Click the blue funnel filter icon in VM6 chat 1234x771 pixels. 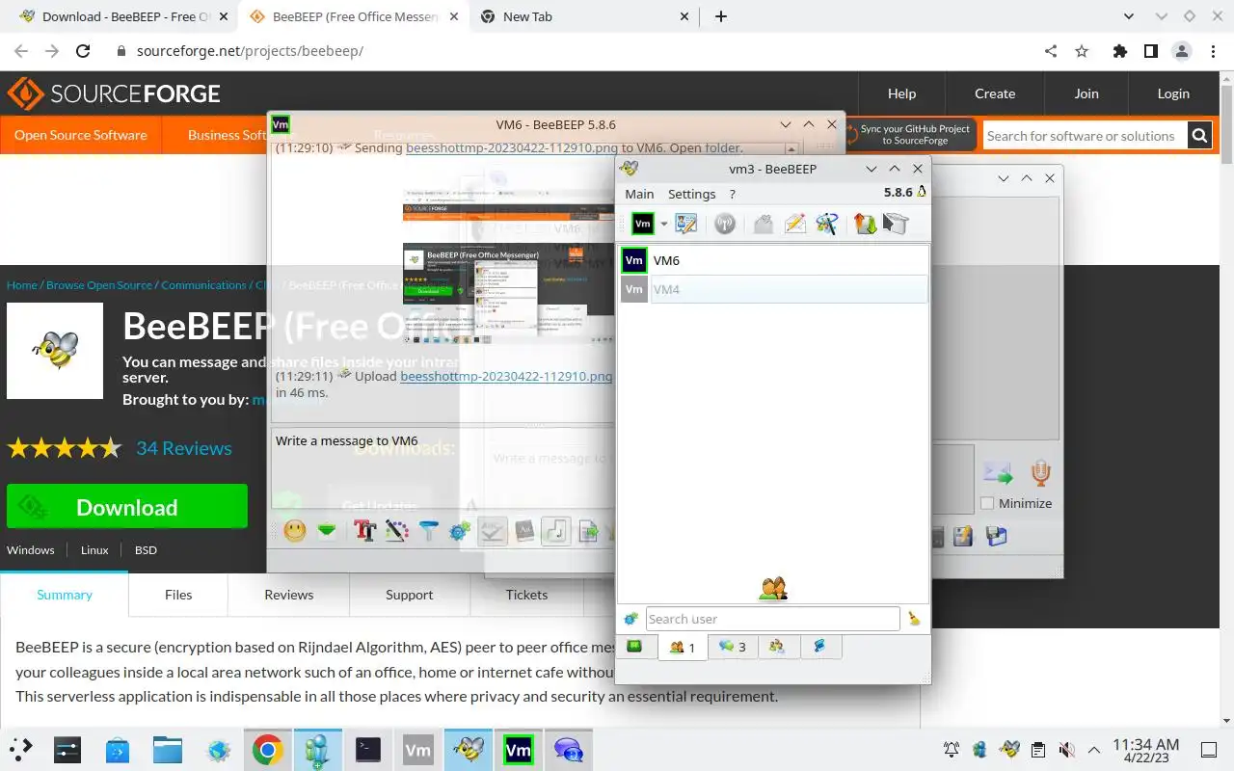tap(429, 530)
